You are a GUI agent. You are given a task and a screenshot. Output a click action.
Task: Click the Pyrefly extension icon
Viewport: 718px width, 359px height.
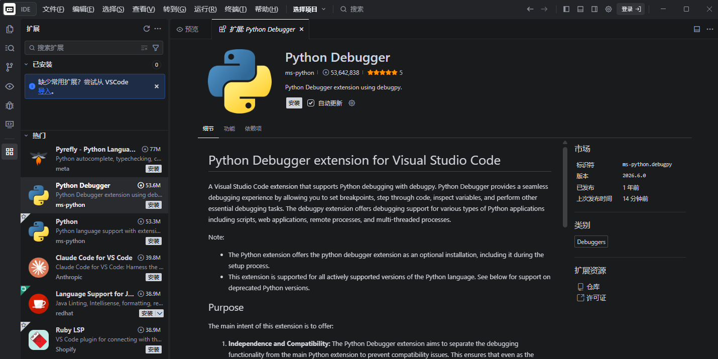[39, 159]
